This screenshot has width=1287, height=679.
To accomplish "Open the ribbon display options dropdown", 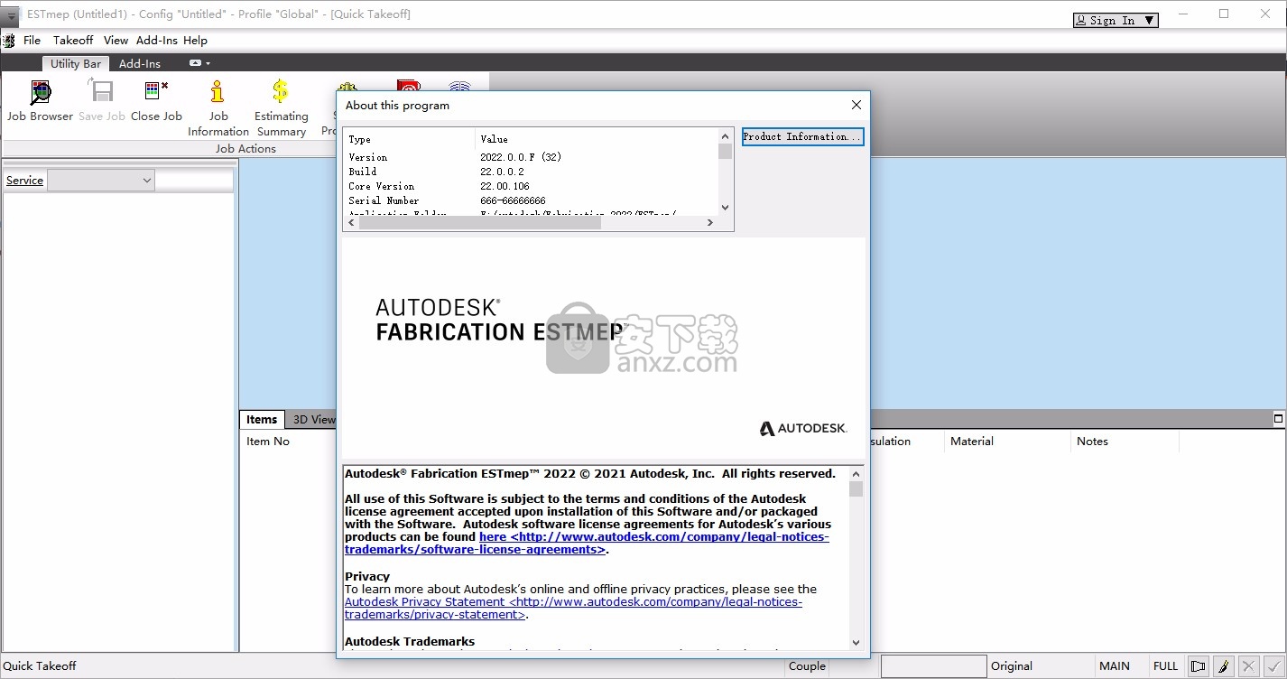I will [199, 63].
